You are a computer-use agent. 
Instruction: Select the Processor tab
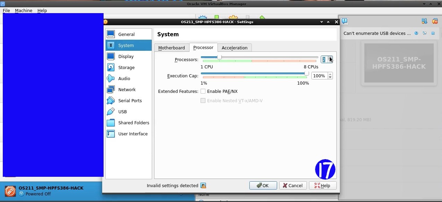[203, 48]
